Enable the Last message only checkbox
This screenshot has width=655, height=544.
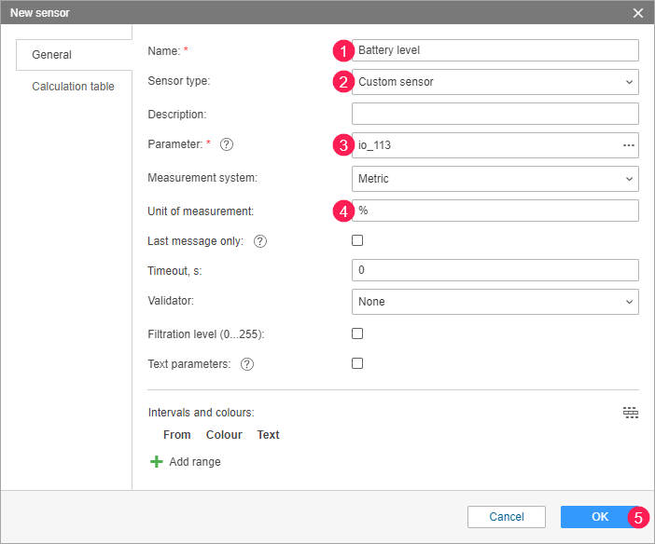tap(357, 240)
